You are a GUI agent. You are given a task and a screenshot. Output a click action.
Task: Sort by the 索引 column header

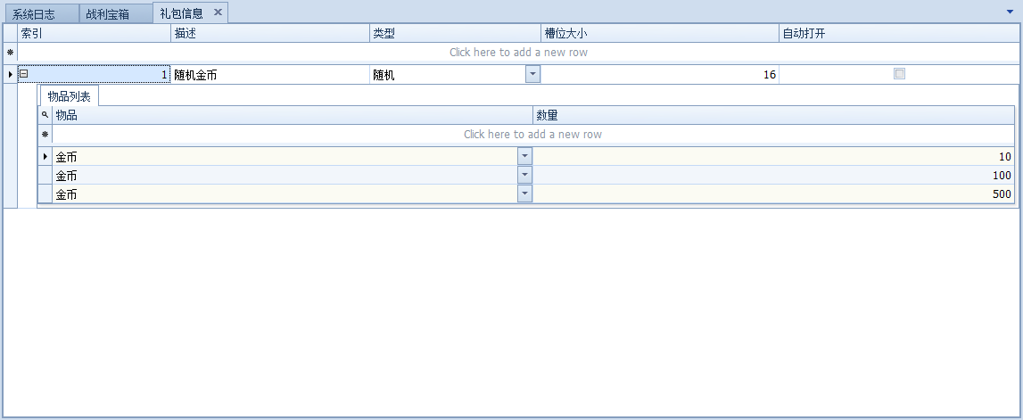[x=94, y=33]
